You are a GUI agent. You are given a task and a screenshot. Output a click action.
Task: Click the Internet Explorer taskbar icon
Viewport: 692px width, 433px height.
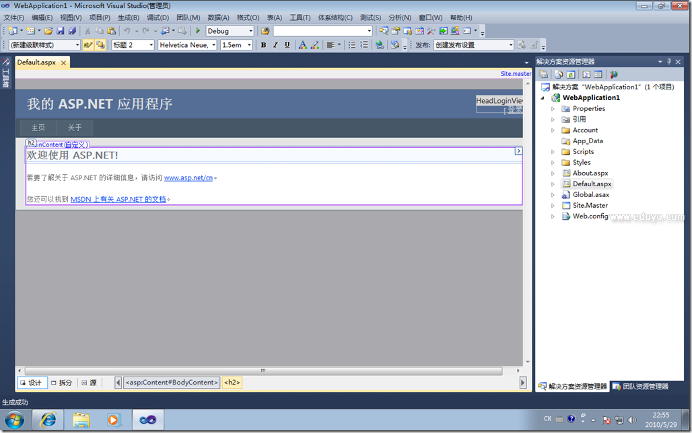click(x=48, y=420)
